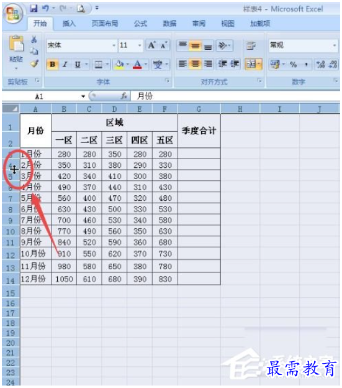342x388 pixels.
Task: Switch to the 页面布局 tab
Action: (105, 24)
